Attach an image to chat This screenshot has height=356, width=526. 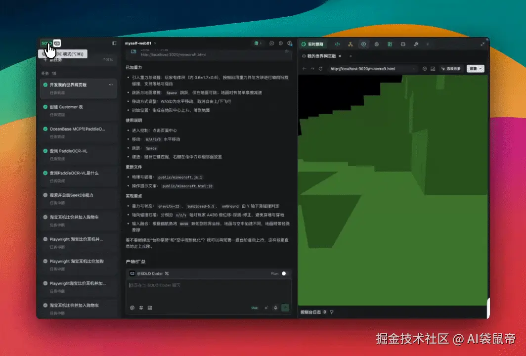(150, 308)
